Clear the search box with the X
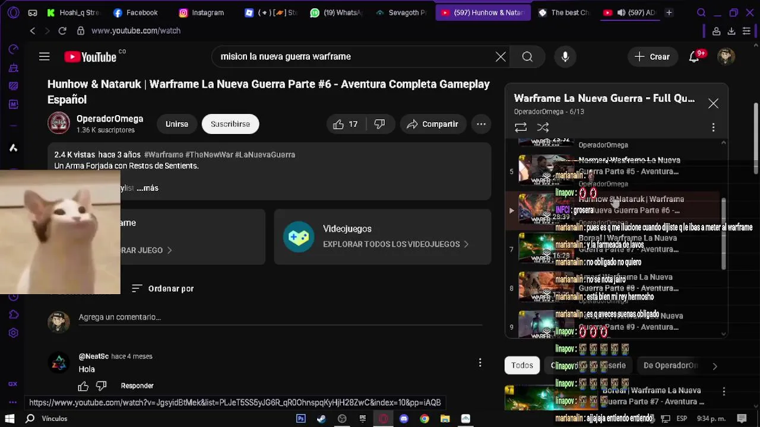The height and width of the screenshot is (427, 760). tap(501, 56)
